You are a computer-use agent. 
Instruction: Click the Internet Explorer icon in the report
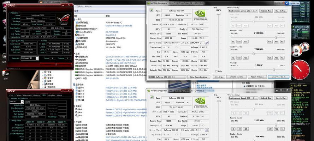pos(76,32)
